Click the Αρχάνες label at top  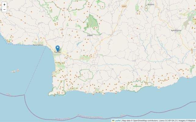click(151, 4)
